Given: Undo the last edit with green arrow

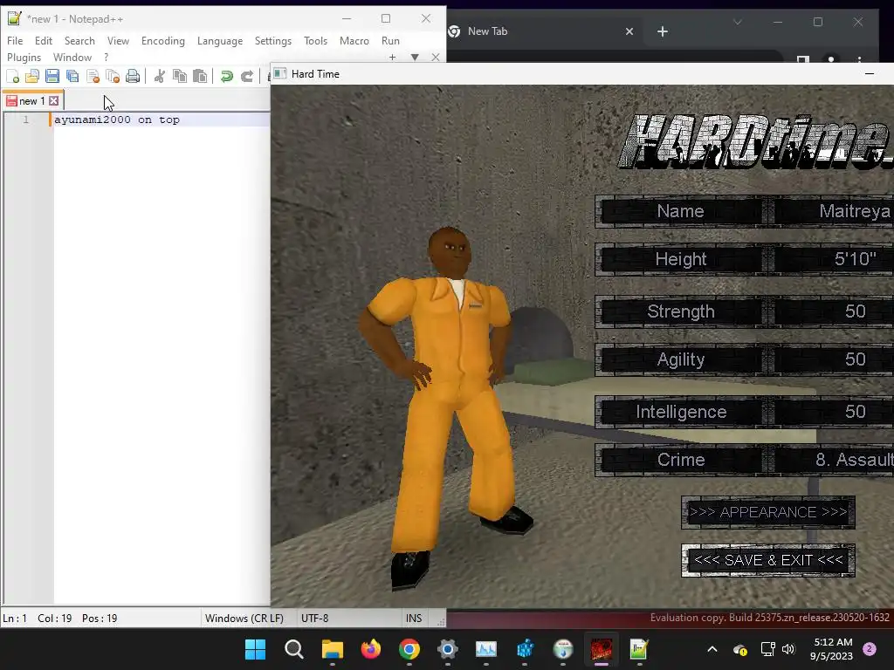Looking at the screenshot, I should coord(226,77).
